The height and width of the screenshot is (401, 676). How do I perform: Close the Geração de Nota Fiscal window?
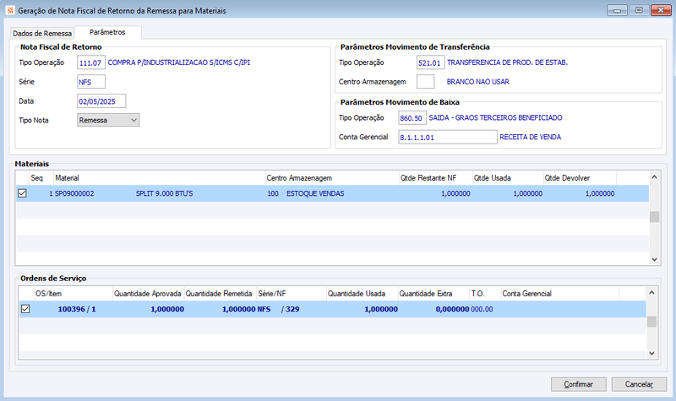tap(661, 10)
